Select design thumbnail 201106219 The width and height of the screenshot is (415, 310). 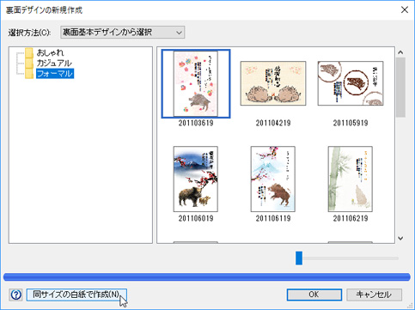(351, 179)
